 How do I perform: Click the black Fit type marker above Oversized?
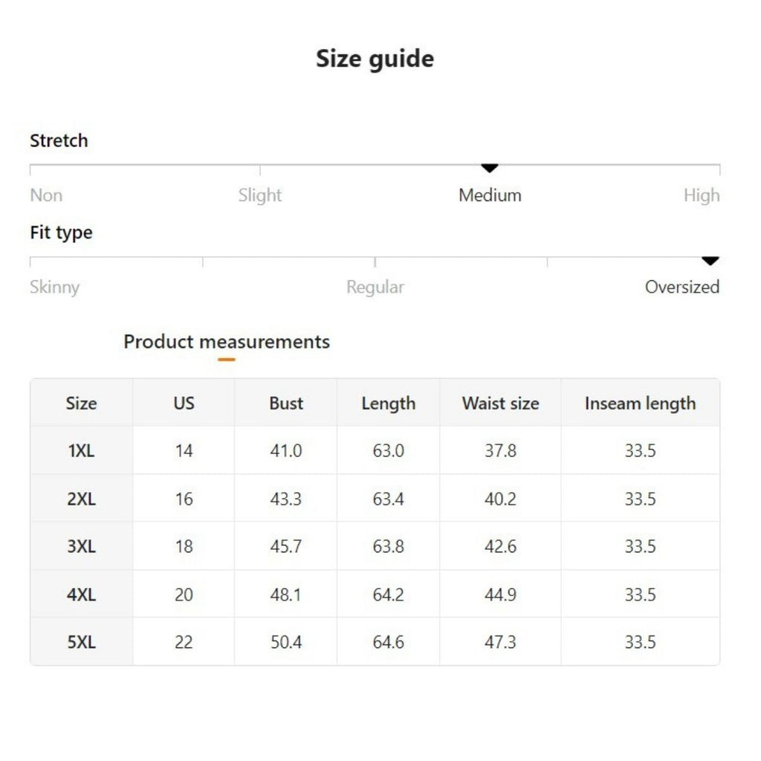click(x=710, y=261)
